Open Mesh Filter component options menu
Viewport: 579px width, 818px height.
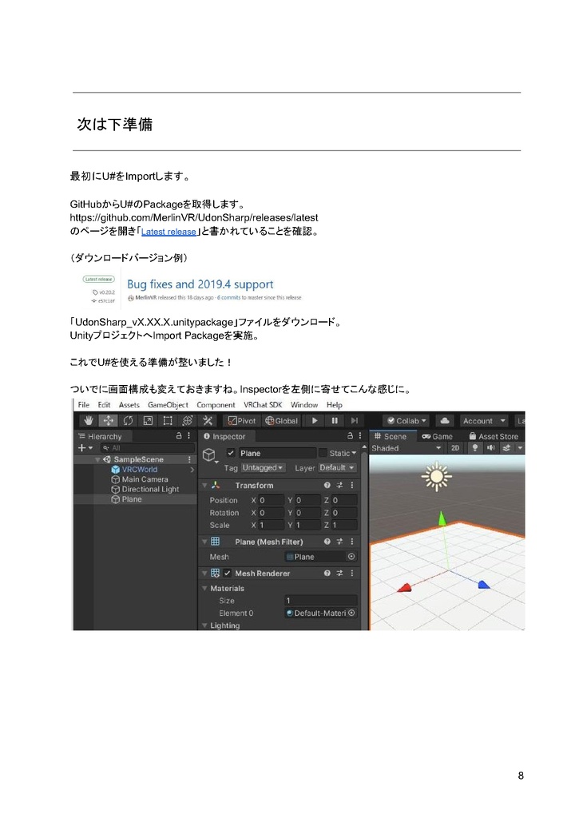pyautogui.click(x=352, y=542)
